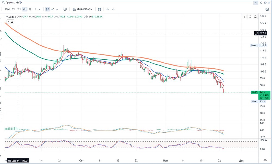Click the ОТКР 97.7 open value
The height and width of the screenshot is (164, 272).
click(22, 17)
